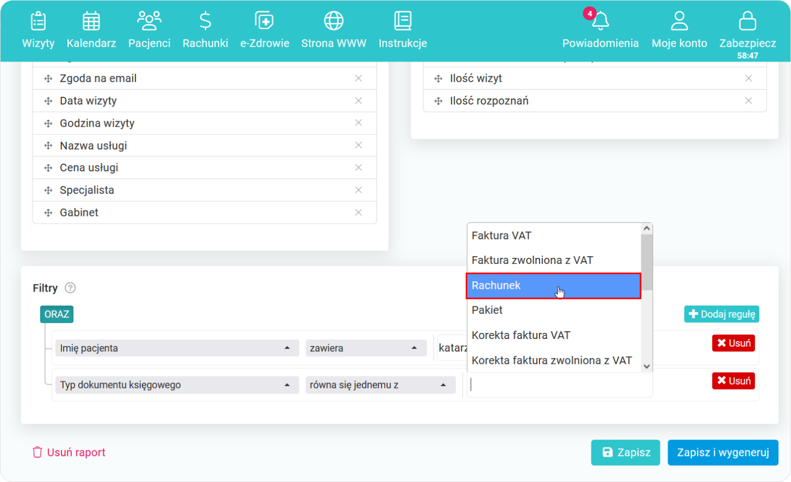791x482 pixels.
Task: Grab move handle of Ilość wizyt
Action: 438,79
